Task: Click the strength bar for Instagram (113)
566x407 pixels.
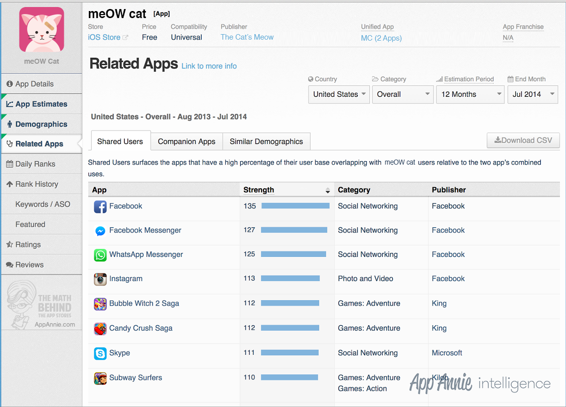Action: coord(290,278)
